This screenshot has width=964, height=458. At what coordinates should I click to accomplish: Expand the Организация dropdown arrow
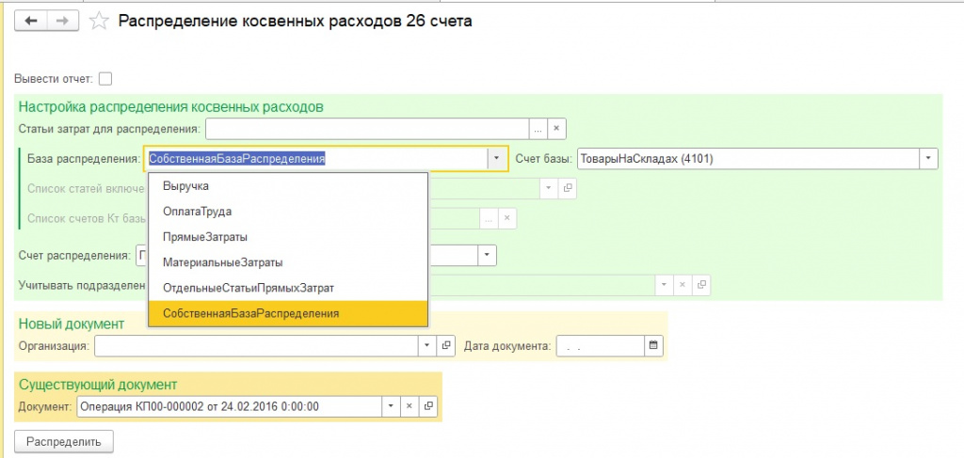[427, 346]
